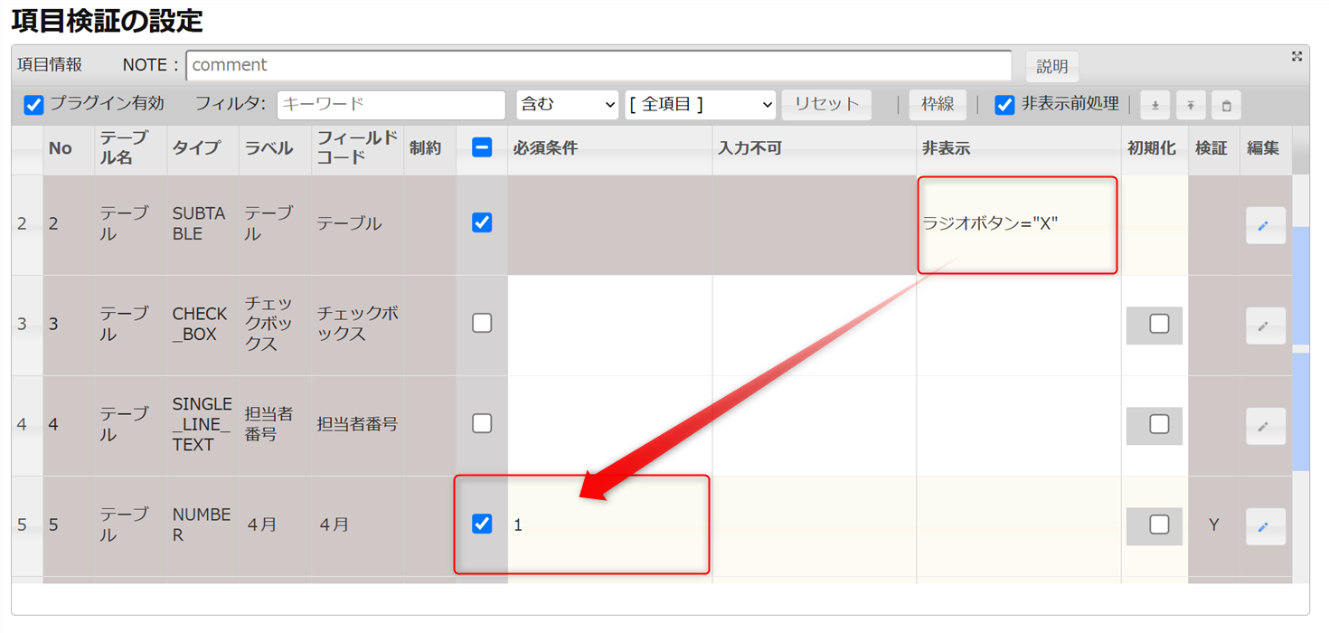Click the NOTE comment input field
Screen dimensions: 1329x633
click(599, 65)
